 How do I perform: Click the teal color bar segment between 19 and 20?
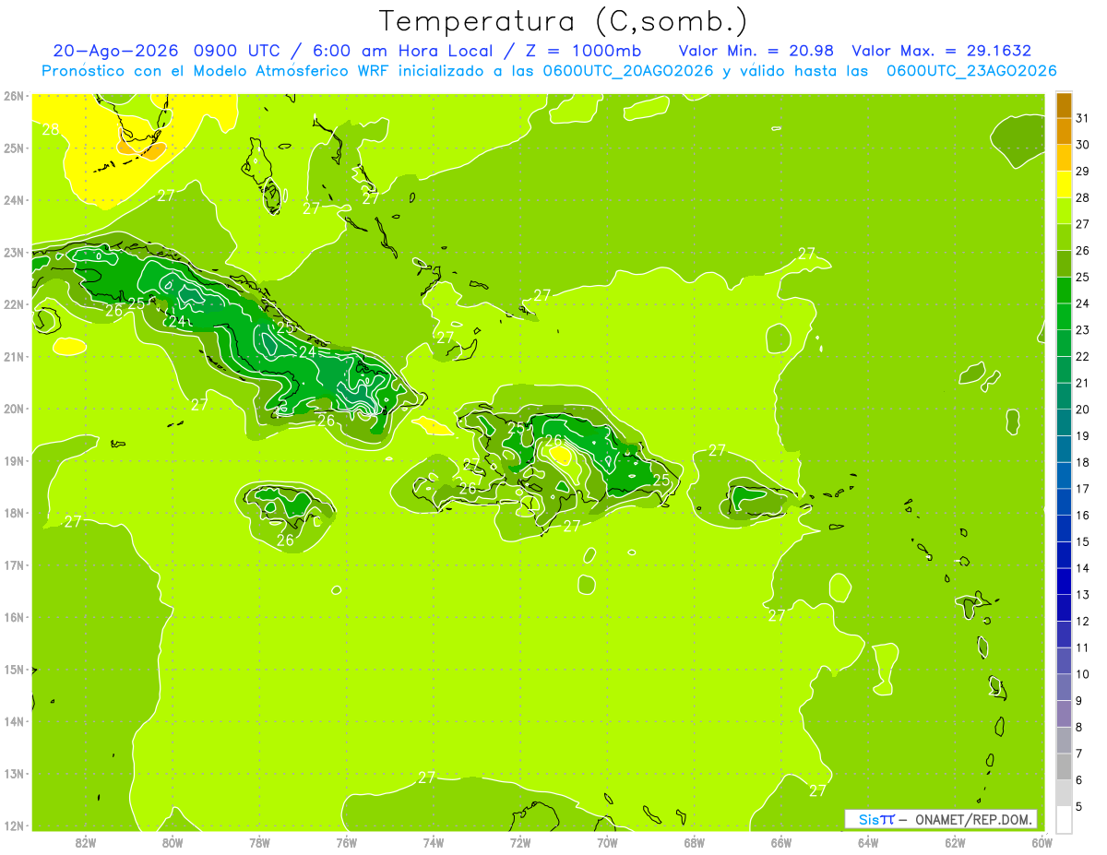(1064, 422)
